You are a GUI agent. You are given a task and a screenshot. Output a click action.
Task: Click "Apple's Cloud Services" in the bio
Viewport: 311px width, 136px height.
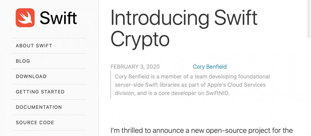[236, 85]
